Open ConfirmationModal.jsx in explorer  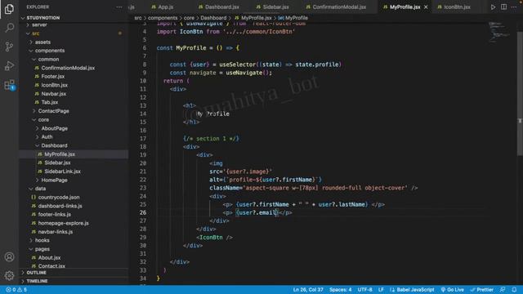(x=68, y=68)
